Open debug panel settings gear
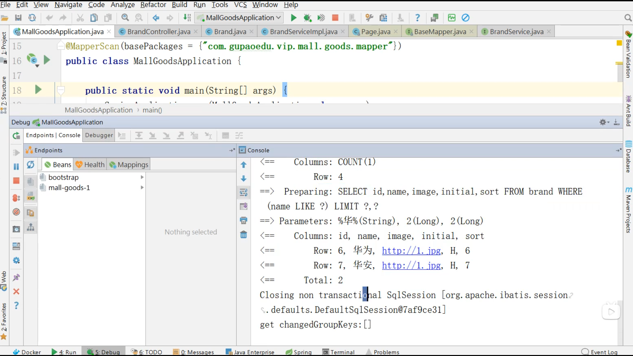633x356 pixels. [x=604, y=122]
